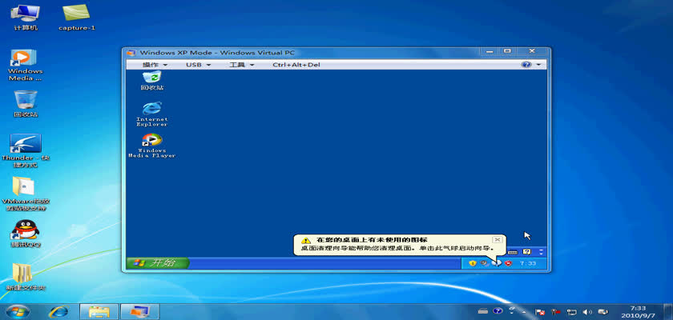Open the 计算机 Computer desktop icon
673x320 pixels.
(26, 16)
